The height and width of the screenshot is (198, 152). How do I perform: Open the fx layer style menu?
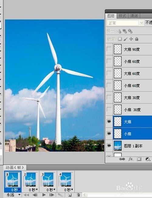[x=130, y=159]
